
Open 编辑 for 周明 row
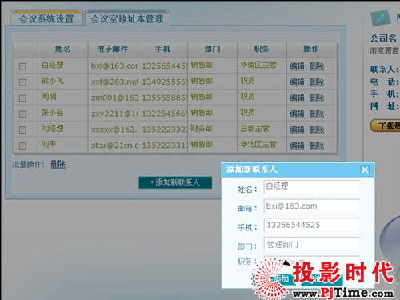pyautogui.click(x=297, y=98)
